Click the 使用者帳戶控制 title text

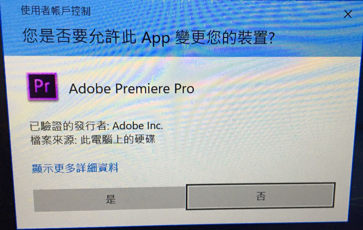point(55,11)
